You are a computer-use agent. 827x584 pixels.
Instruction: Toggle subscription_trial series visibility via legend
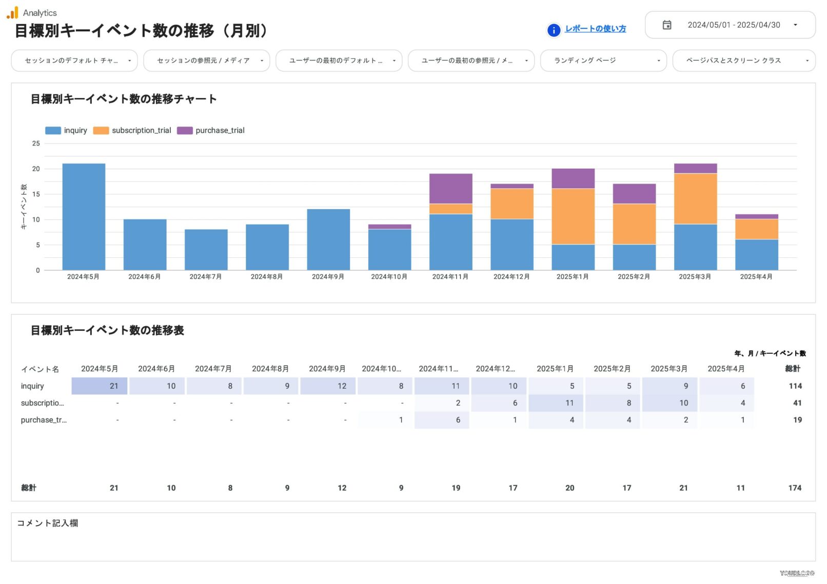coord(141,130)
